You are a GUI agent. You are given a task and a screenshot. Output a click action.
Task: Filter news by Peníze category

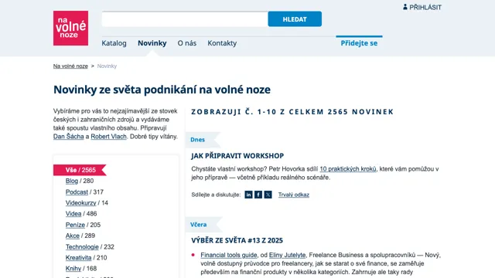(75, 225)
